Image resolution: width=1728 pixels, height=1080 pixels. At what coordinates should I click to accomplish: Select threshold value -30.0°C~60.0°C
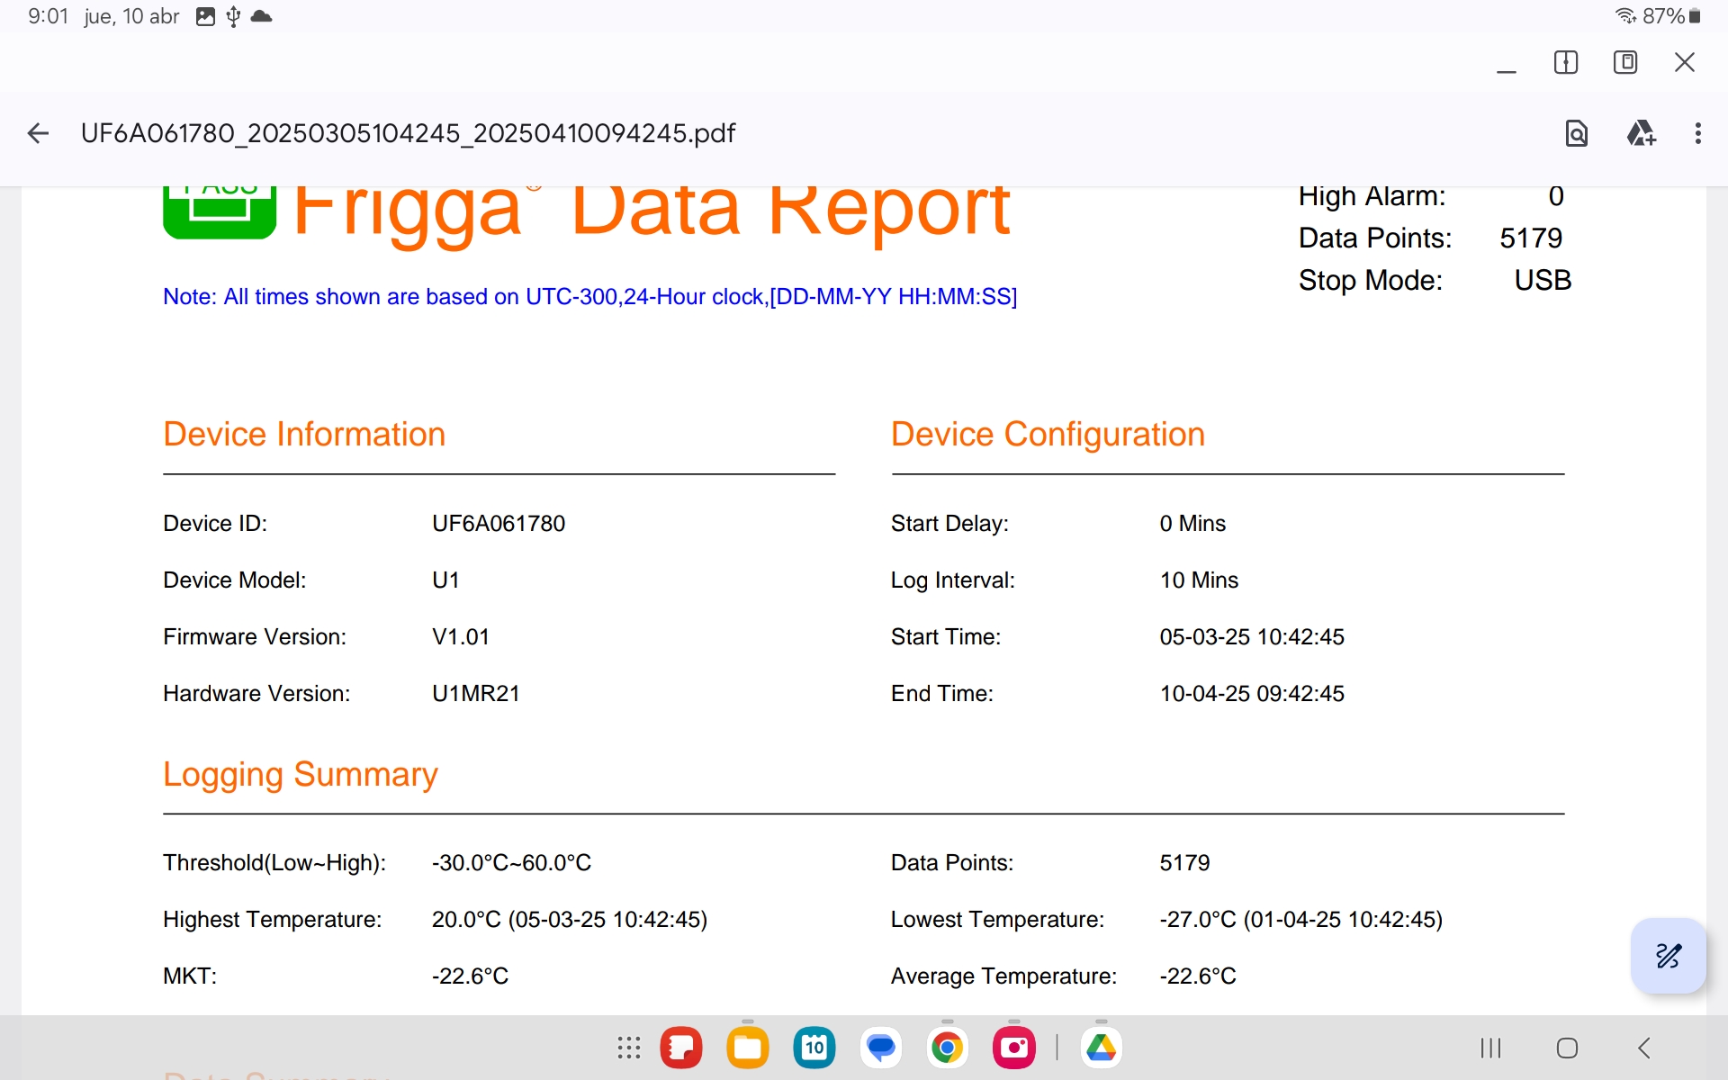click(511, 863)
